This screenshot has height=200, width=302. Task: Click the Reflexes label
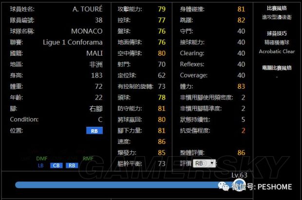[192, 64]
